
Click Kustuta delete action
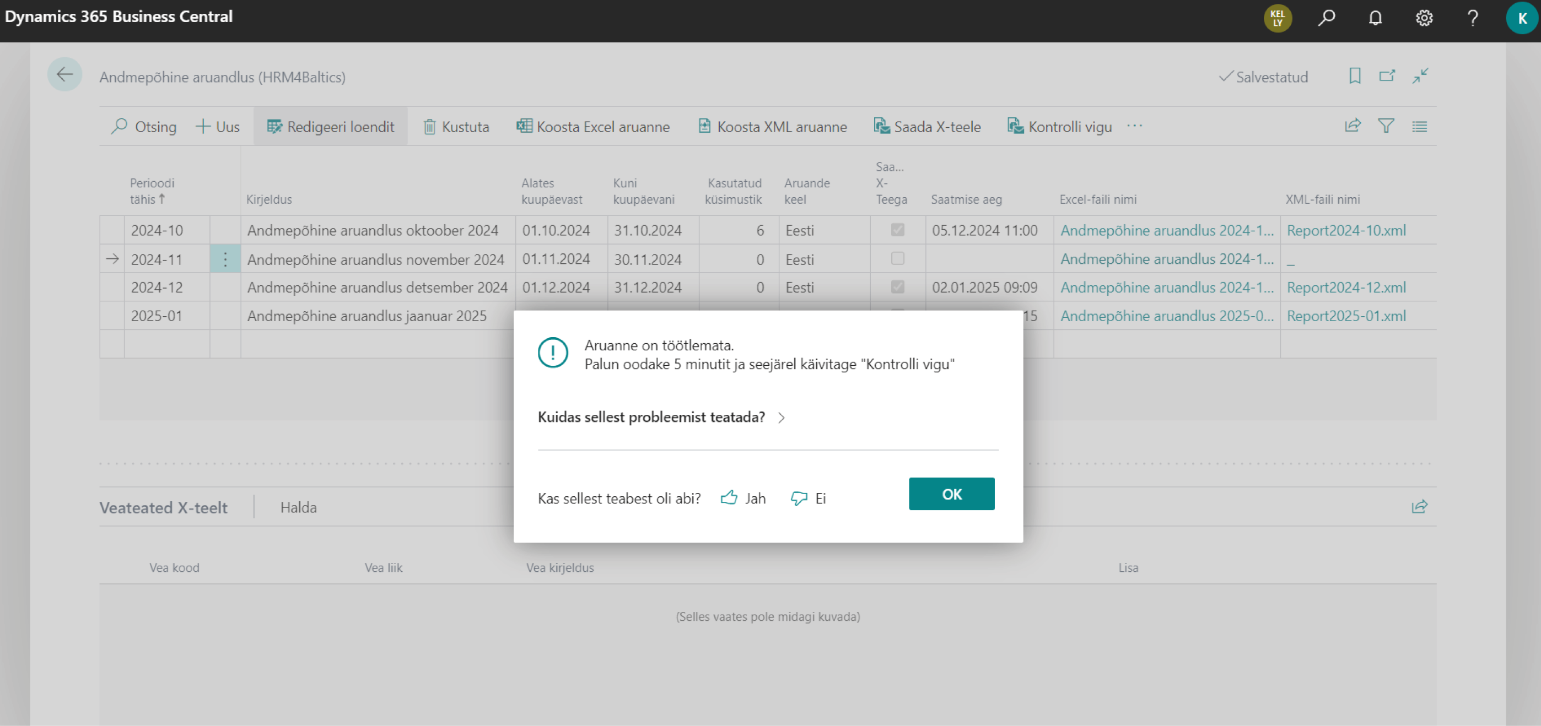pyautogui.click(x=456, y=127)
